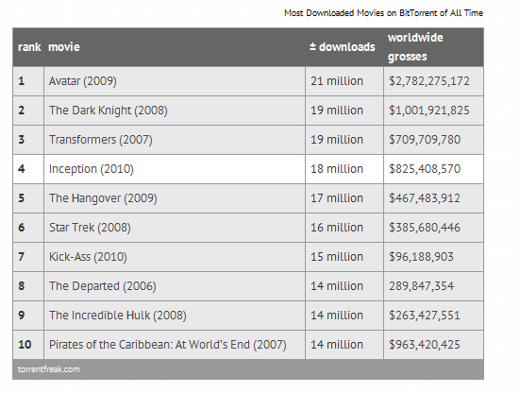Screen dimensions: 520x393
Task: Select The Hangover (2009) title
Action: click(x=103, y=198)
